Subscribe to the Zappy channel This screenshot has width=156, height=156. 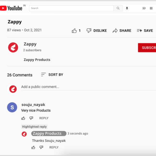point(147,48)
